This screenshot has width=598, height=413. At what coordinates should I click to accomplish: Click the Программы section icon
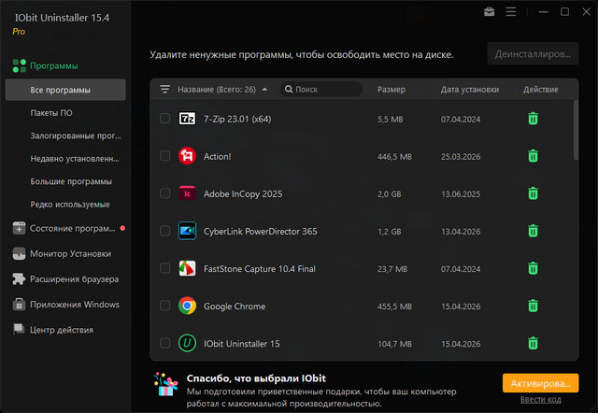coord(20,65)
